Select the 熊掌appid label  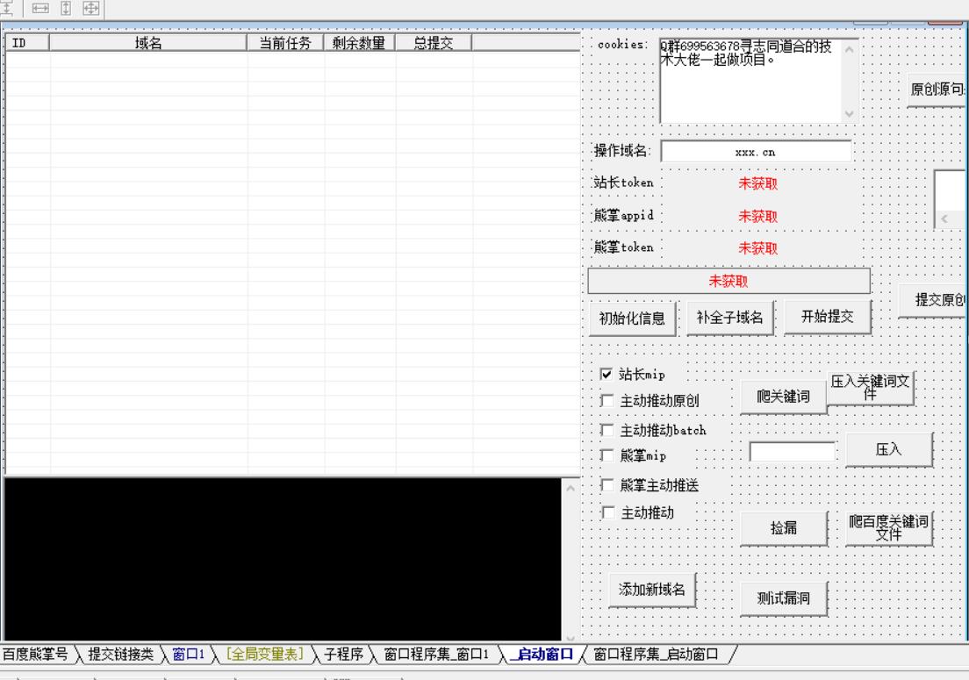pos(623,215)
